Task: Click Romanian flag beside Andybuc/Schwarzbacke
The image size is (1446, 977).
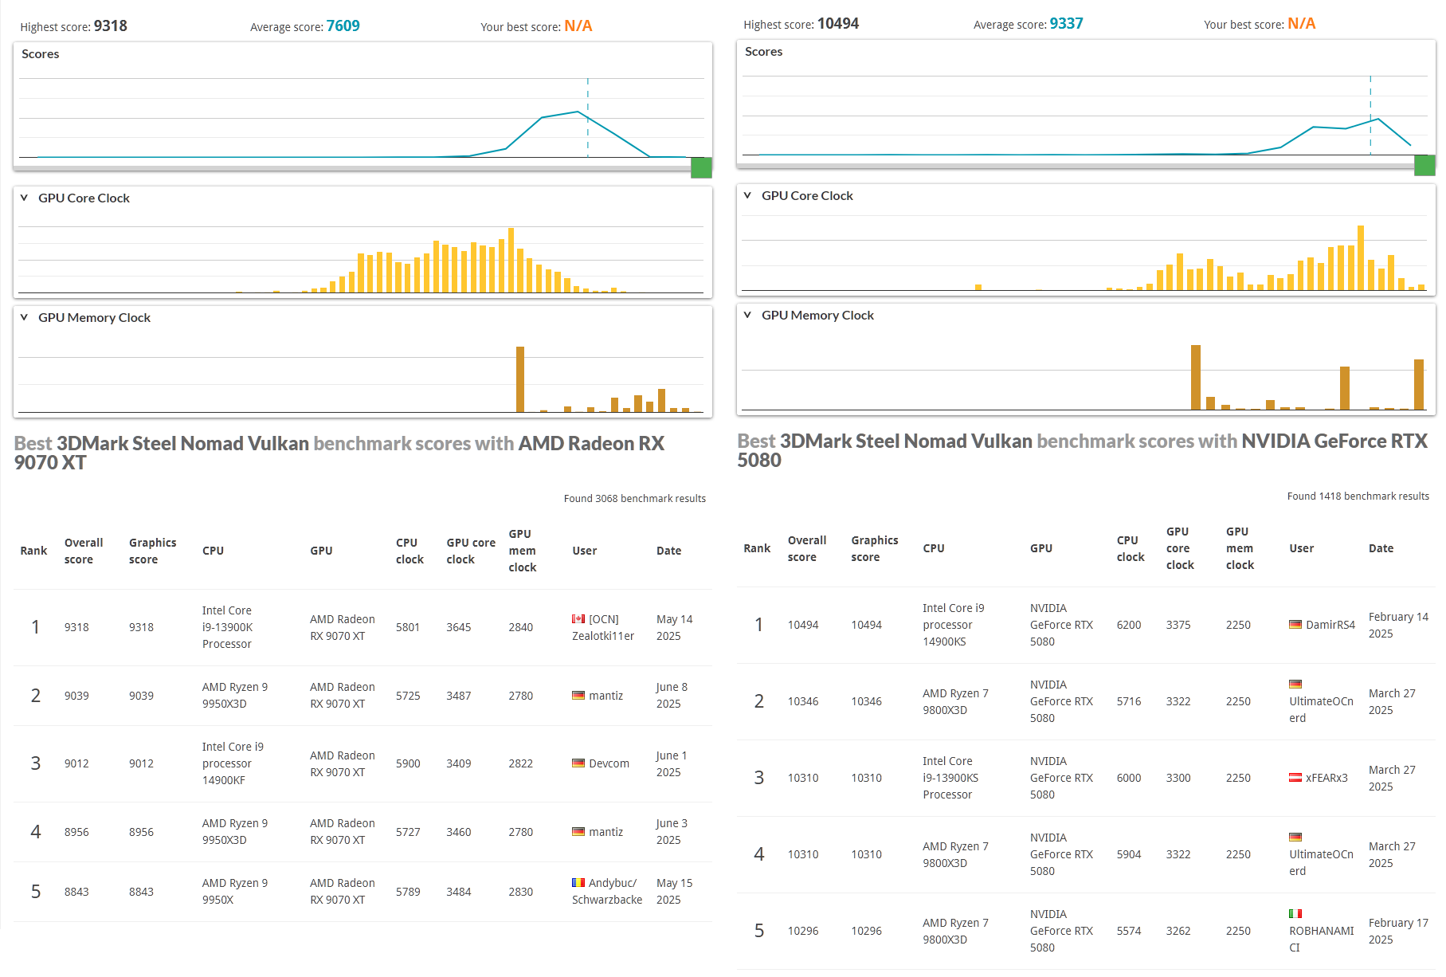Action: [578, 883]
